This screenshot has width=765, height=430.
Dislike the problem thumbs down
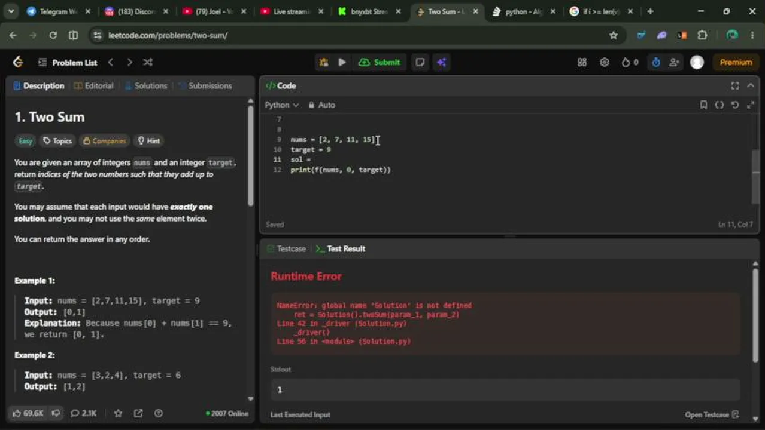(56, 413)
